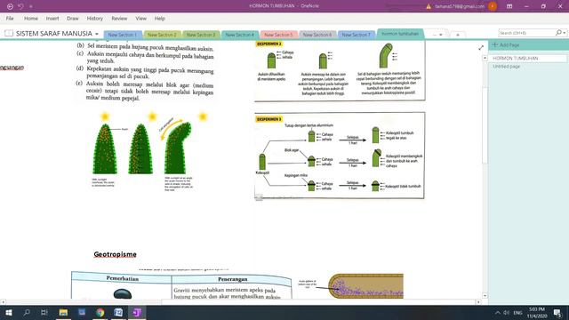
Task: Click the vertical scrollbar up arrow
Action: coord(485,58)
